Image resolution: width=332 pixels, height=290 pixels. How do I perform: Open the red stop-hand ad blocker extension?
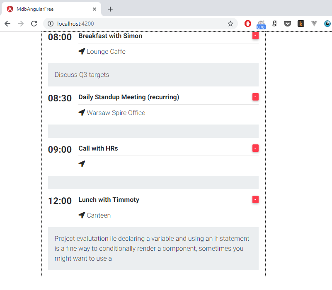(x=248, y=24)
